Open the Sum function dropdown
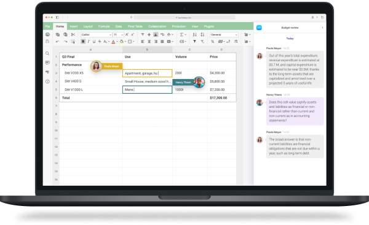This screenshot has height=225, width=369. point(183,34)
